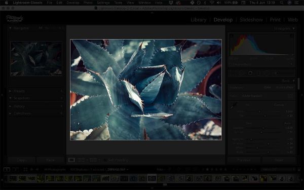Switch to the Library module
This screenshot has height=190, width=304.
pyautogui.click(x=199, y=20)
